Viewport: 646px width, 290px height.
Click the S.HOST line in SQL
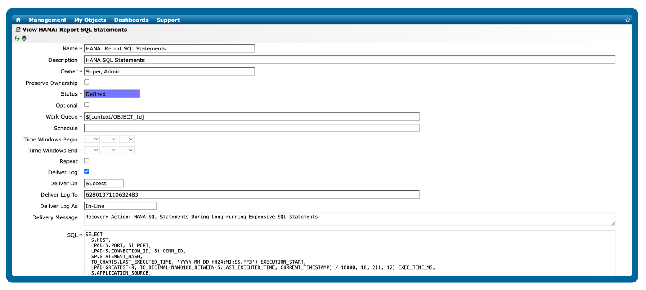[100, 240]
